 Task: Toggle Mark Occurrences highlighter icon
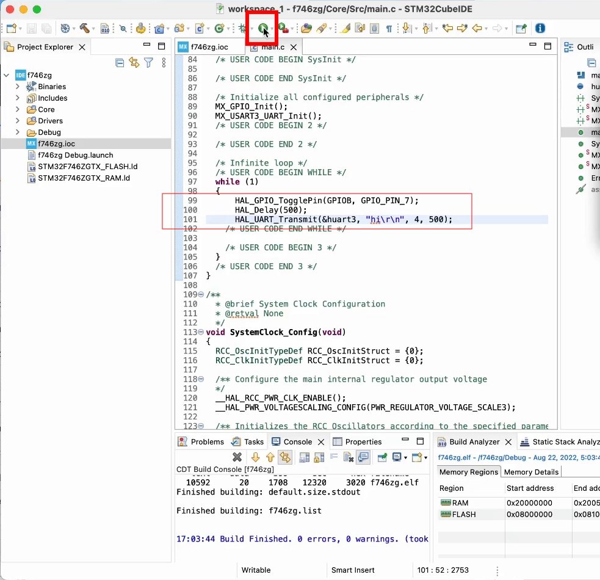coord(345,28)
